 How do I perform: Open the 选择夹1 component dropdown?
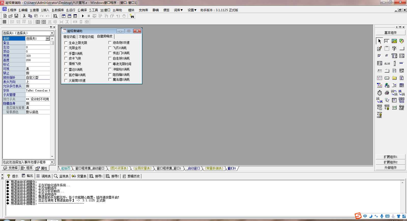52,33
